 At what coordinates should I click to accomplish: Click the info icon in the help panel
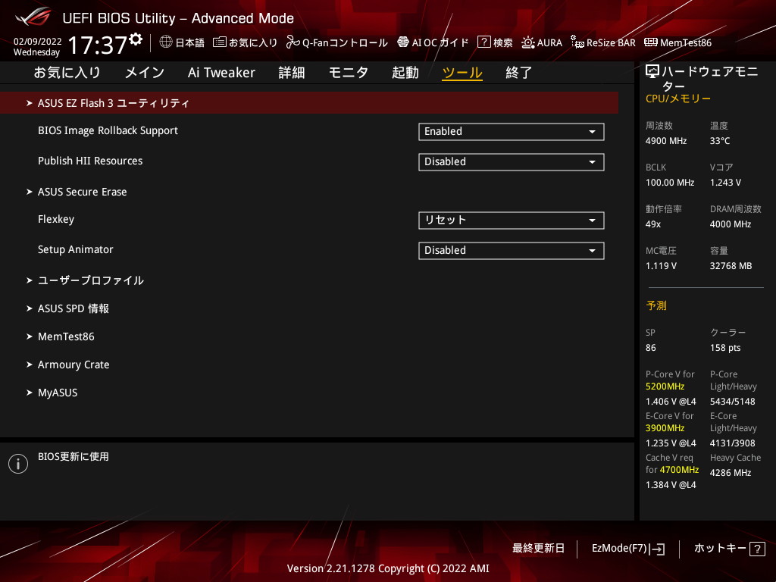point(18,464)
